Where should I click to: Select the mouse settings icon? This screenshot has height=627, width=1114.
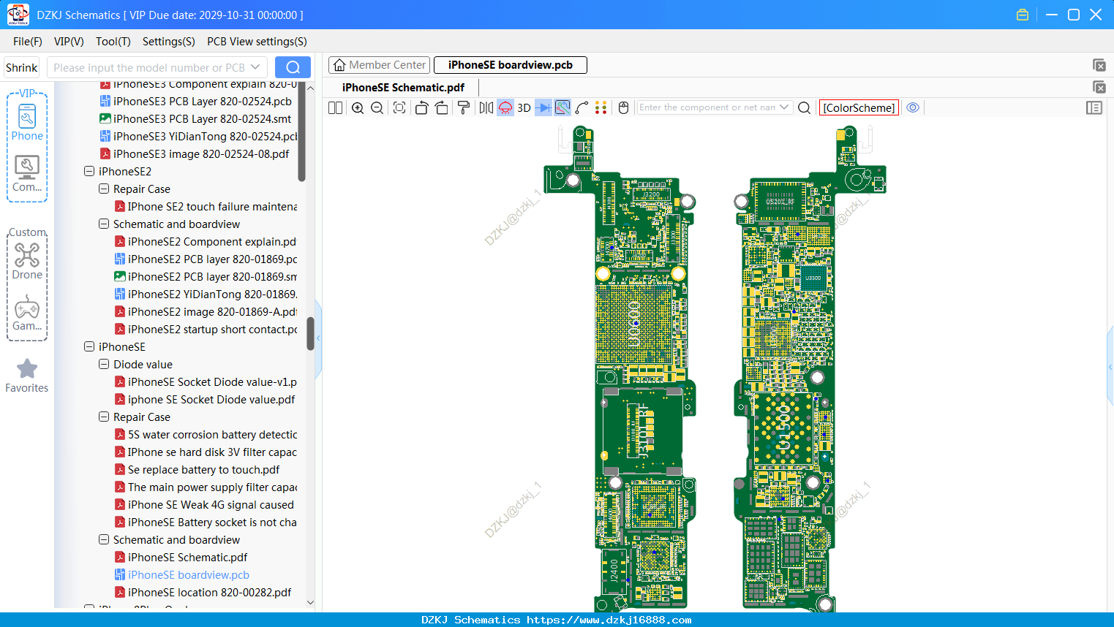point(624,107)
